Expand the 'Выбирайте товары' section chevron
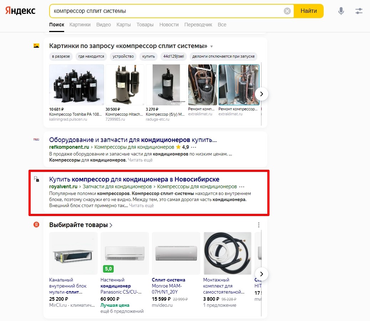 111,225
